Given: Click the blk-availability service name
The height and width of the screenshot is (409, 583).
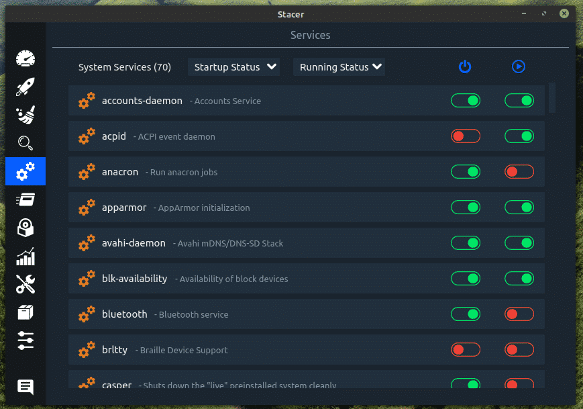Looking at the screenshot, I should (135, 279).
